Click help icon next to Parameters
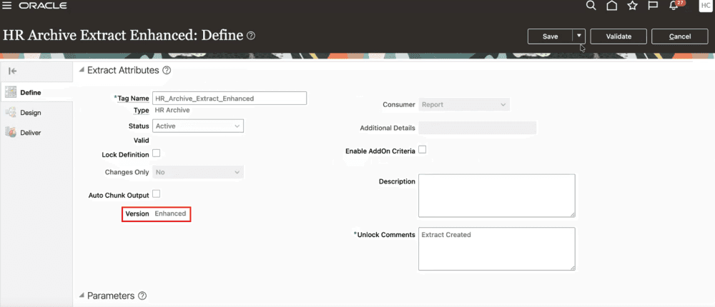This screenshot has width=715, height=307. (x=142, y=296)
